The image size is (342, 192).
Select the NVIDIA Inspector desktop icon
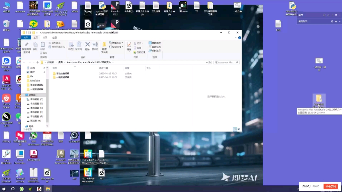tap(6, 176)
